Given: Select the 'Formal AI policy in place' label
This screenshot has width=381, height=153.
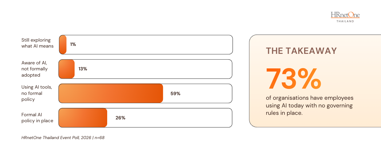Looking at the screenshot, I should (37, 118).
